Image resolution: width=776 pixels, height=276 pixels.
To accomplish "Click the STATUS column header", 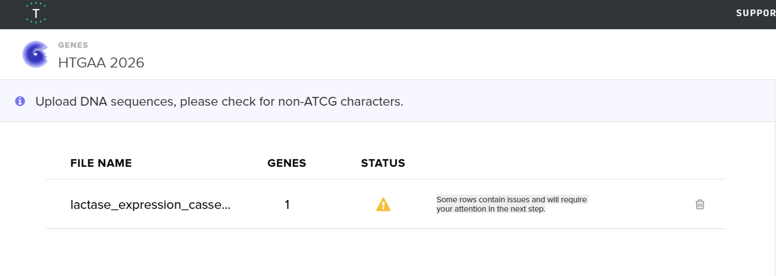I will click(383, 163).
